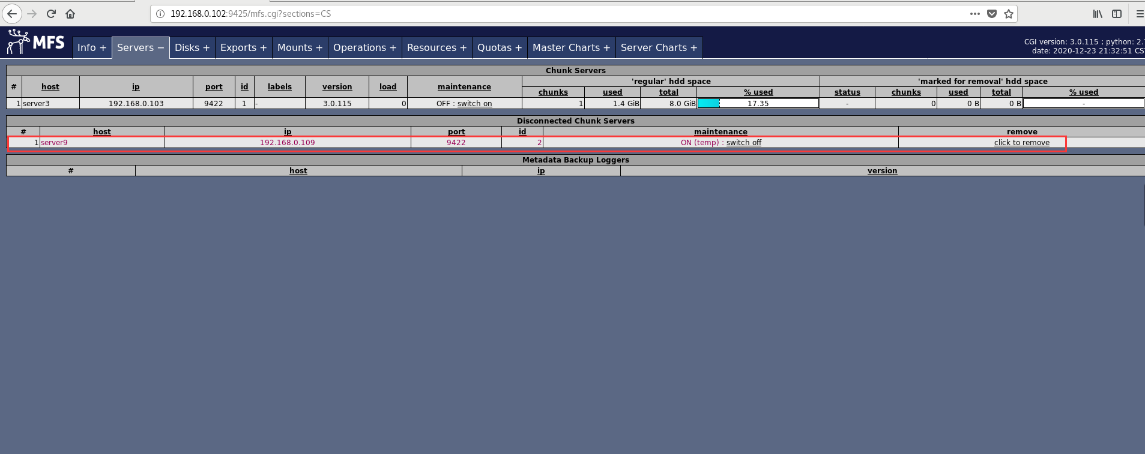Sort chunk servers by id column
Image resolution: width=1145 pixels, height=454 pixels.
(x=244, y=87)
